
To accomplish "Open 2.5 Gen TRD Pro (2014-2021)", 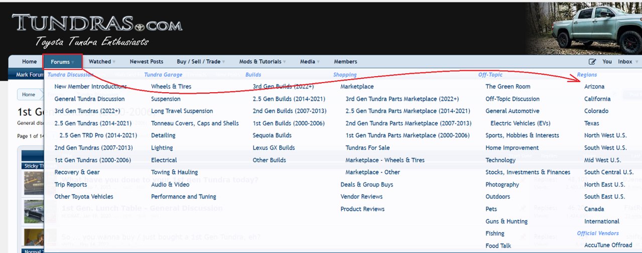I will (98, 135).
